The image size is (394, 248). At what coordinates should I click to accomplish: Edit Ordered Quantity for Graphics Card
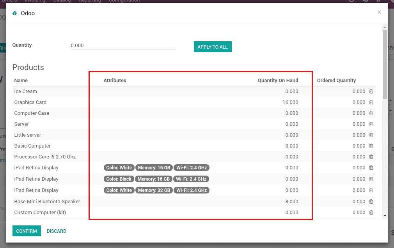coord(359,102)
